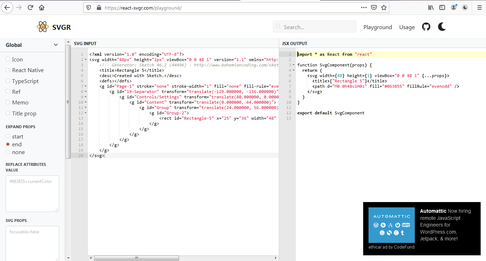Open the Usage nav link
The height and width of the screenshot is (261, 486).
(407, 27)
